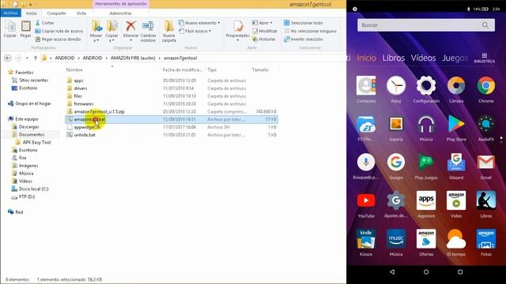The image size is (506, 284).
Task: Click AMAZON FIRE (austin) breadcrumb
Action: [x=133, y=58]
